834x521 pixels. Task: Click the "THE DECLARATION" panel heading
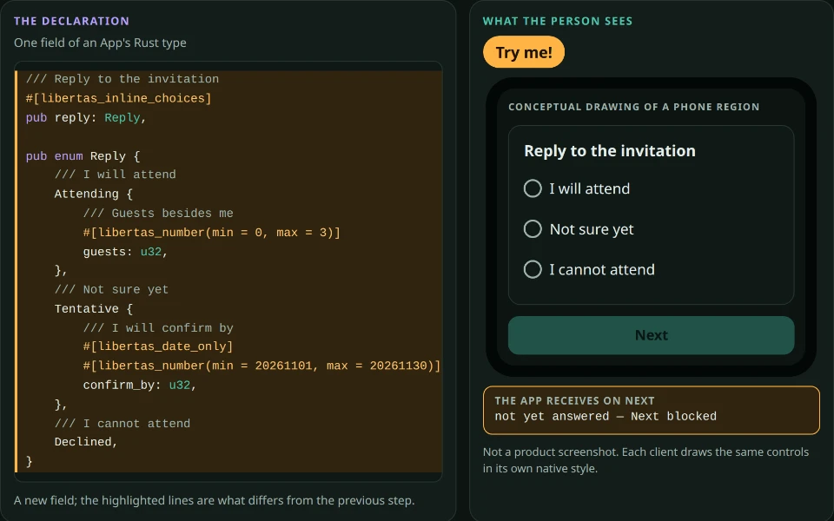coord(71,21)
